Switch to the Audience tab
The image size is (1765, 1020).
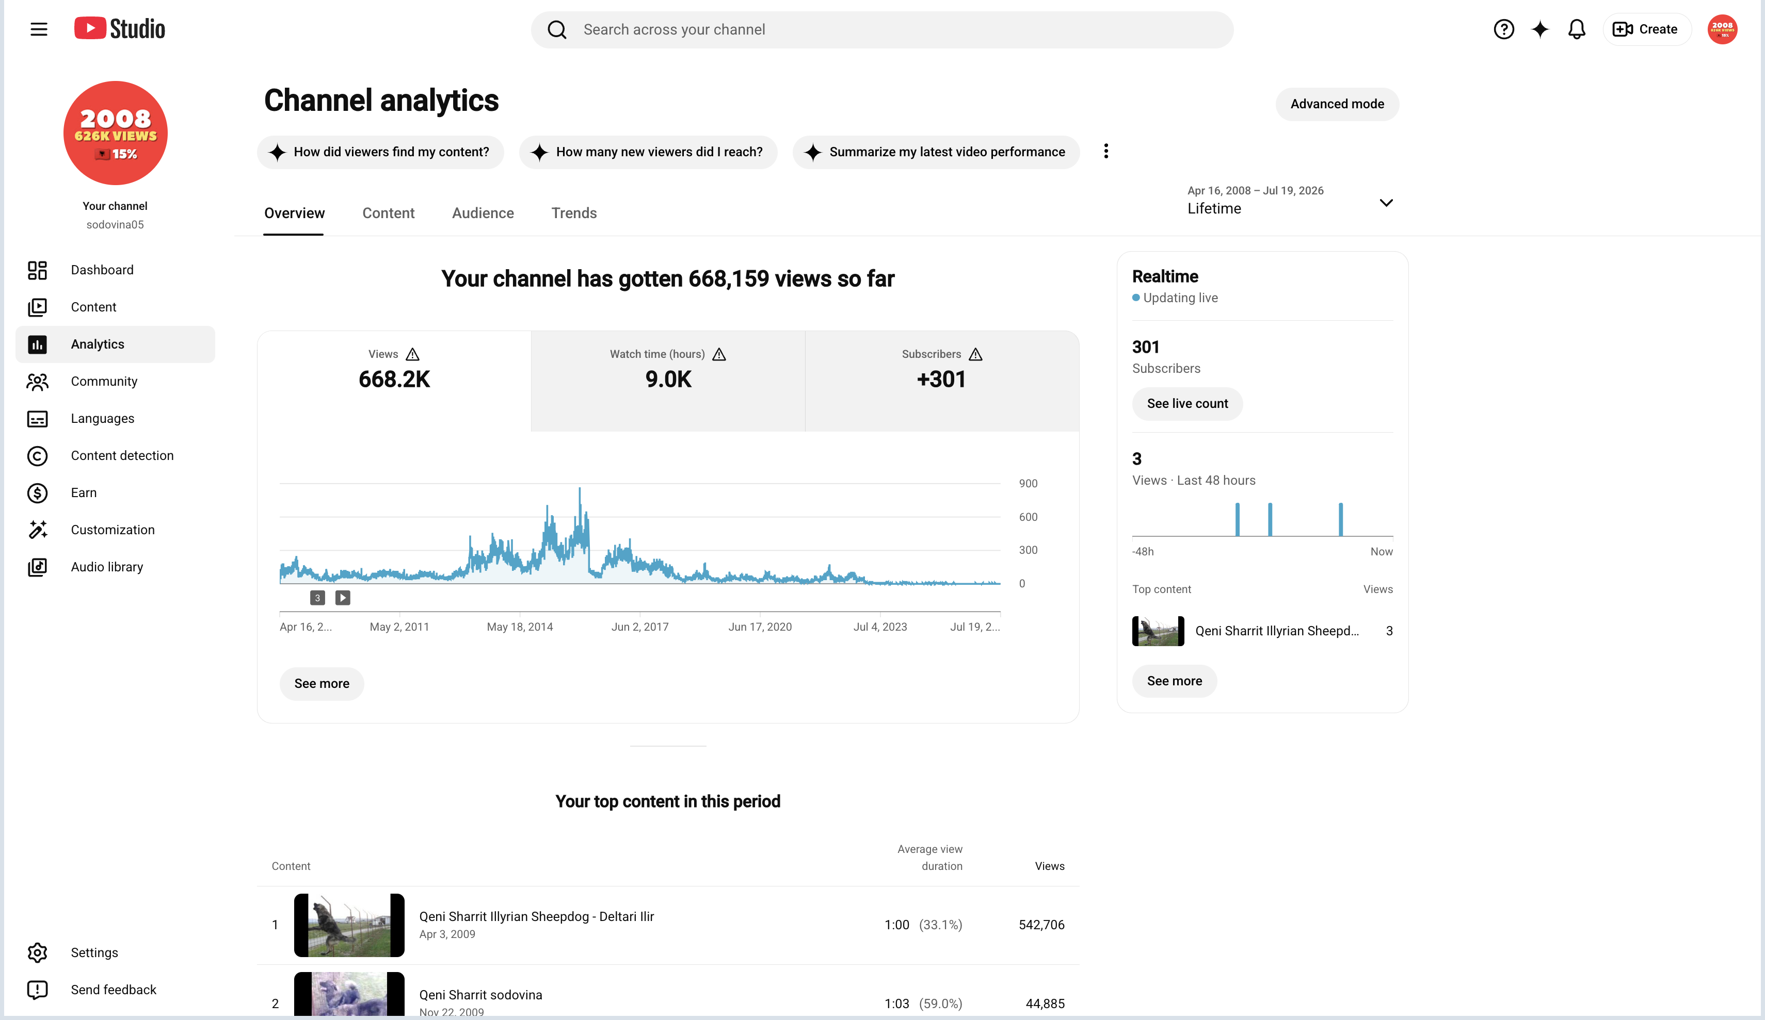click(483, 213)
